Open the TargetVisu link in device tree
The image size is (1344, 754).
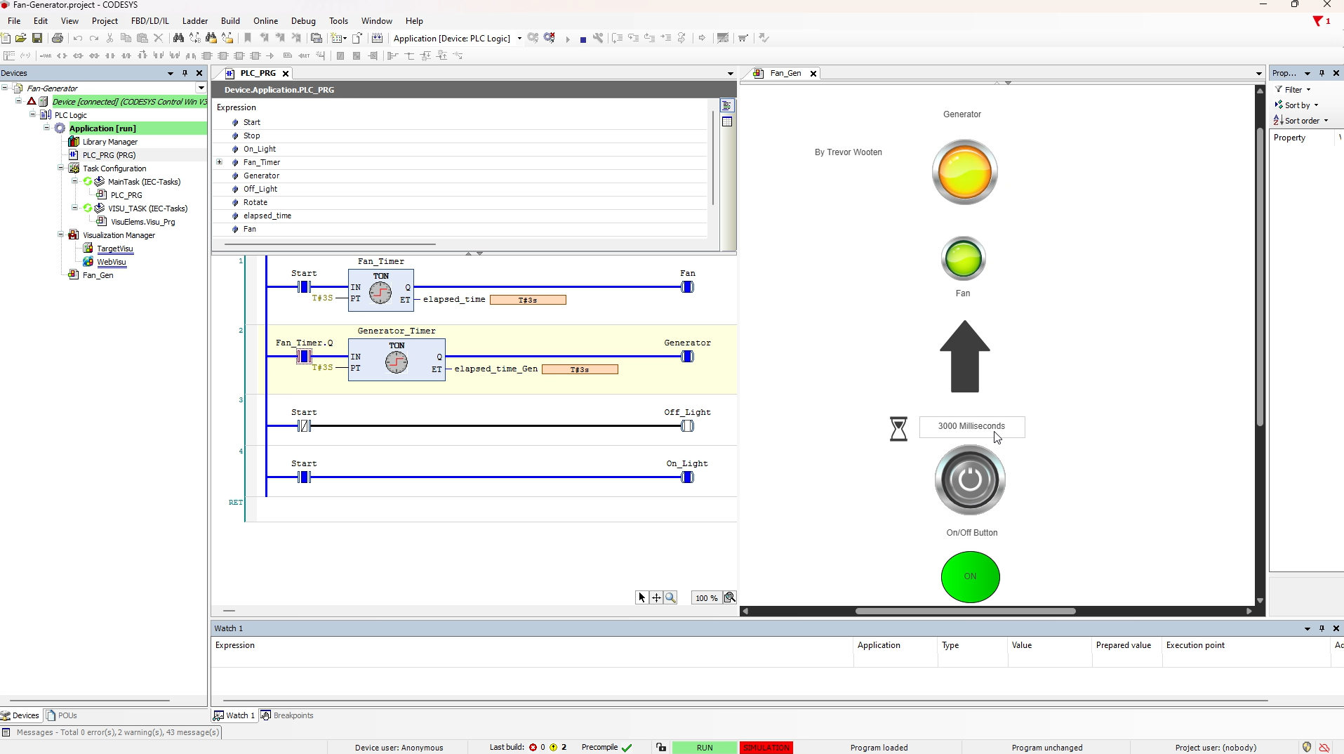pos(115,249)
